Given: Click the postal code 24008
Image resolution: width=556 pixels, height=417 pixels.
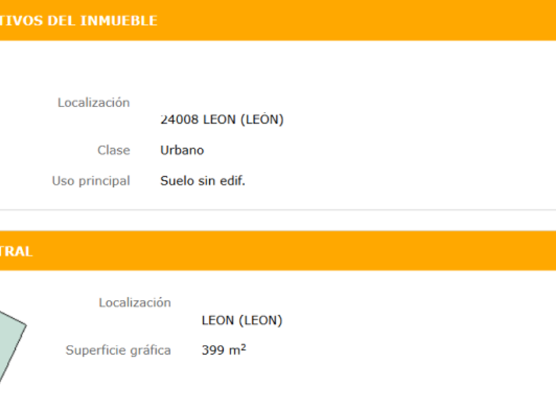Looking at the screenshot, I should pyautogui.click(x=179, y=120).
